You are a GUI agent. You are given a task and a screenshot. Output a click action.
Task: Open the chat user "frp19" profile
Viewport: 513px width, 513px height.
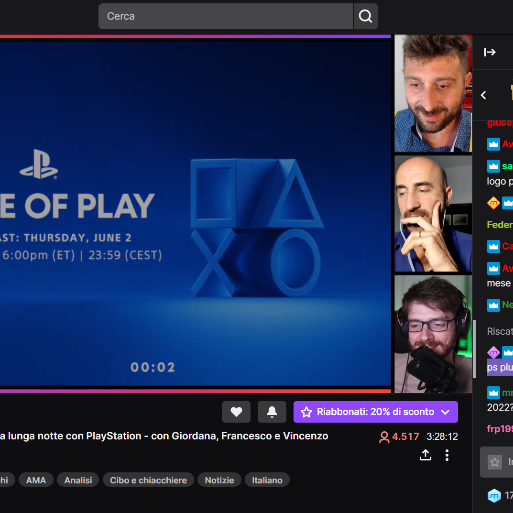[x=500, y=428]
